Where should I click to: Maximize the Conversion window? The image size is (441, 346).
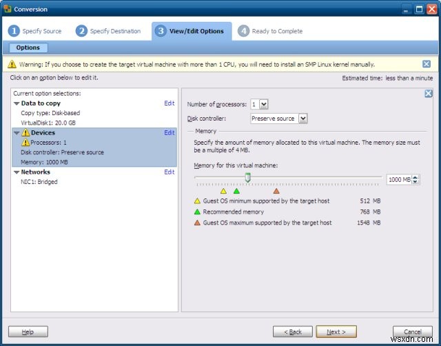(x=419, y=10)
